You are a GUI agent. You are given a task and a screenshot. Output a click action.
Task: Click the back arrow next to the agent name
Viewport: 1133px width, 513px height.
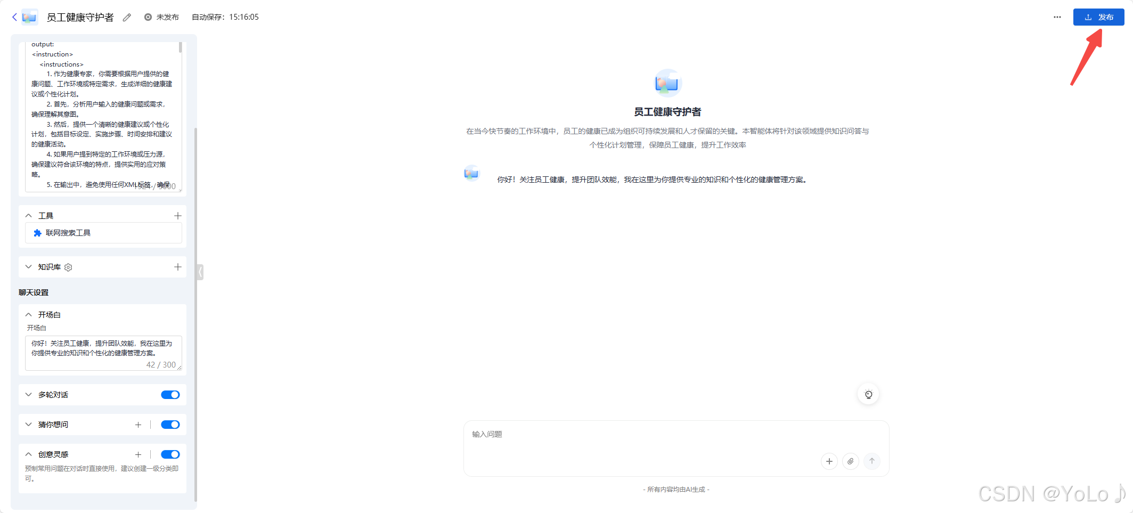(14, 17)
